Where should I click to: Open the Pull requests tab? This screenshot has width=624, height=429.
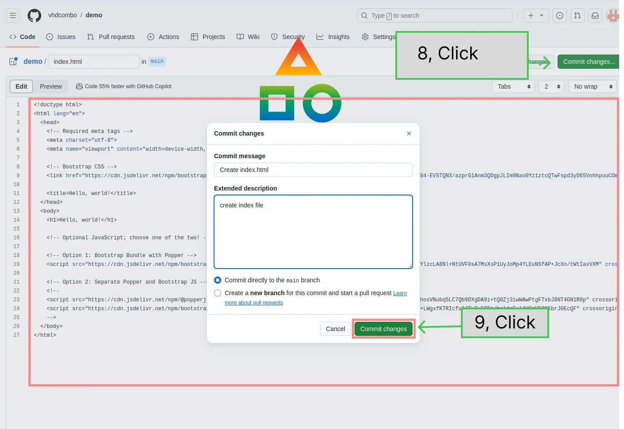click(x=111, y=37)
